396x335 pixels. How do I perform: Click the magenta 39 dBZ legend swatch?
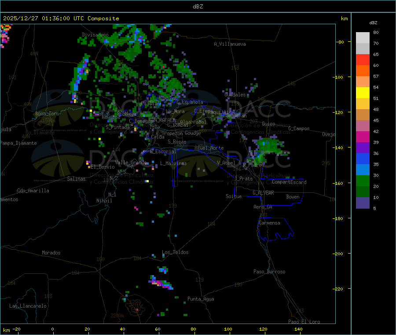click(x=363, y=136)
